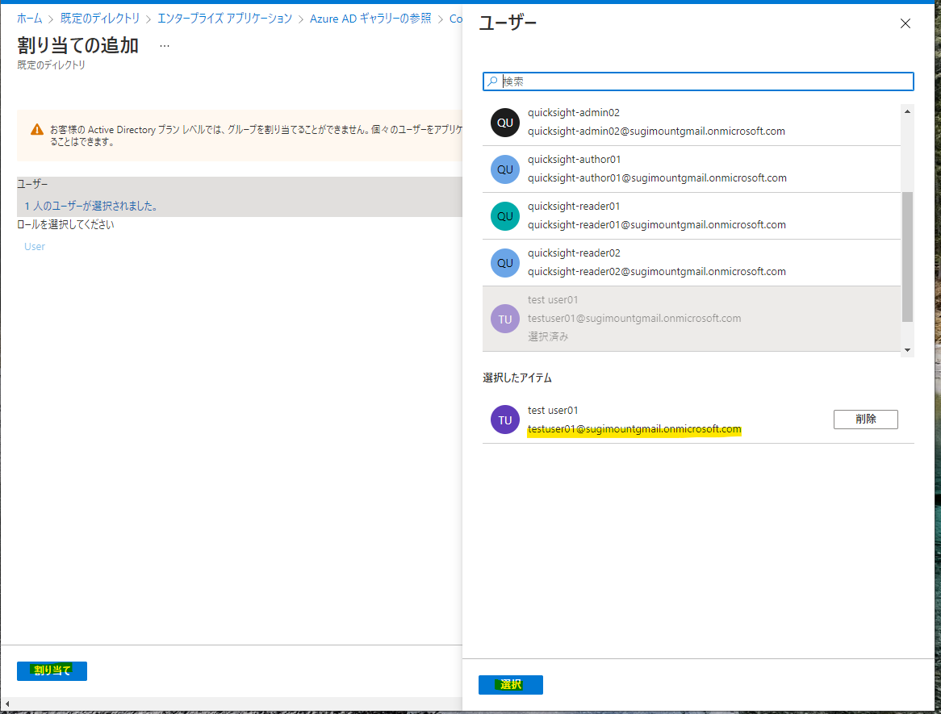Click the Active Directory plan warning message
The width and height of the screenshot is (941, 714).
[256, 136]
